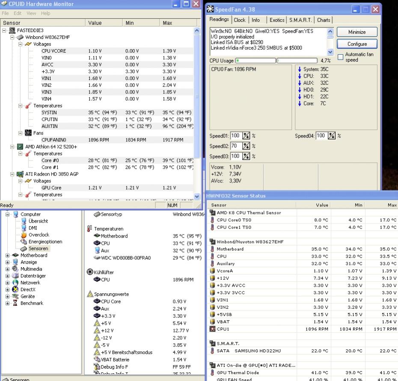Click the VcoreA voltage icon in HWiNFO32
Viewport: 398px width, 381px height.
pos(212,271)
